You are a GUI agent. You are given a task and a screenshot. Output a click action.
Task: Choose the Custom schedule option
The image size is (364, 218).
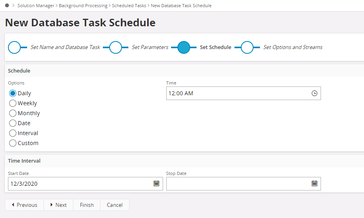click(13, 143)
